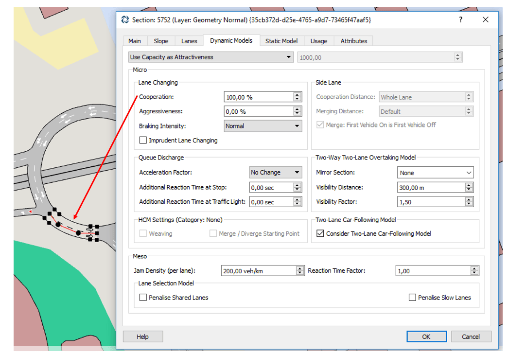Click the Jam Density spin arrows
This screenshot has height=354, width=508.
[x=300, y=271]
